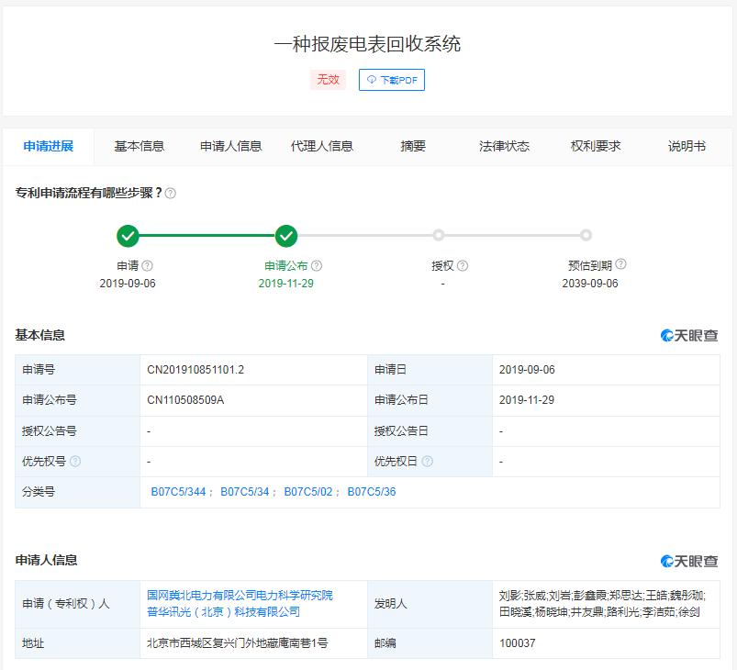Open applicant 普华讯光（北京）科技有限公司 link
The width and height of the screenshot is (737, 670).
(224, 612)
